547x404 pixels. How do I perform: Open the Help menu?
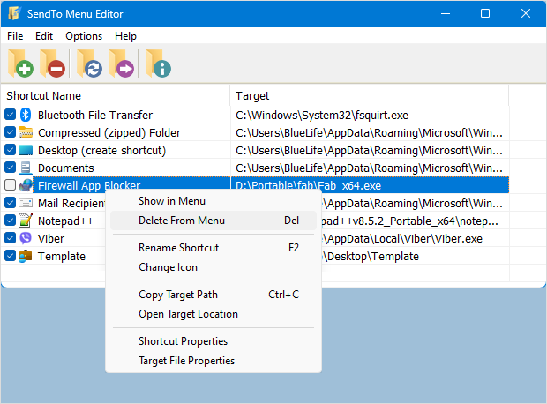coord(125,36)
